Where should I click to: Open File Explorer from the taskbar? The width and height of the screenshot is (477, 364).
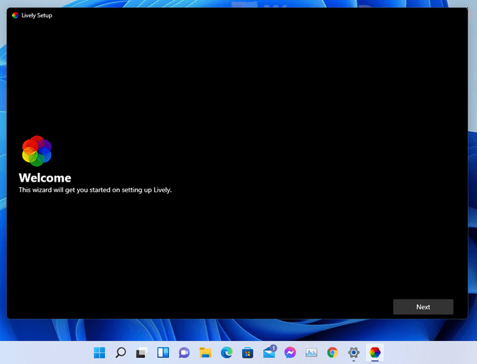tap(205, 352)
